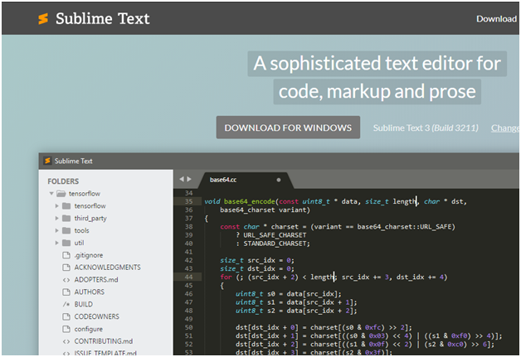The image size is (521, 357).
Task: Click the Sublime Text site title
Action: [x=102, y=18]
